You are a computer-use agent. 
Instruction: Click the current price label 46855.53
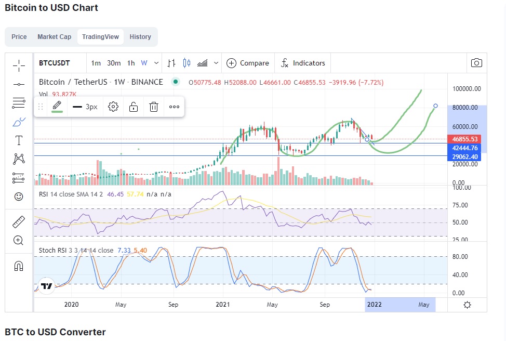point(464,139)
